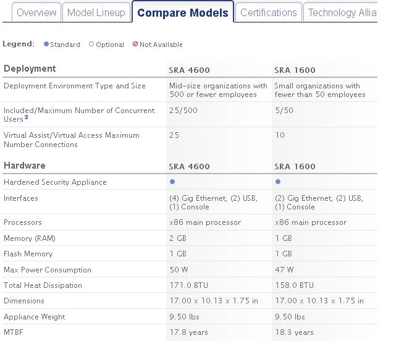Click the 17.8 years MTBF value

188,332
